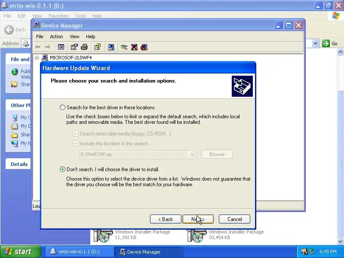Click the Windows flag logo in Explorer

coord(336,16)
